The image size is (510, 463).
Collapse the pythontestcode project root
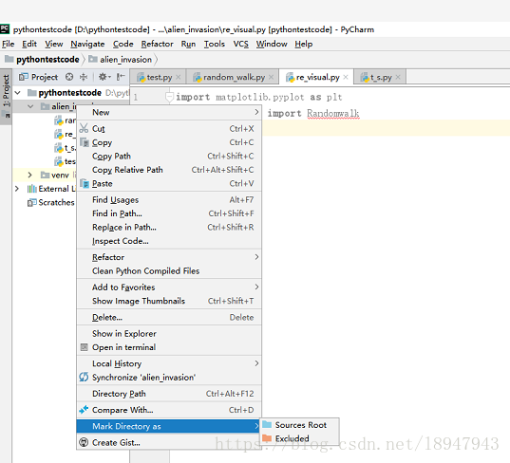18,93
